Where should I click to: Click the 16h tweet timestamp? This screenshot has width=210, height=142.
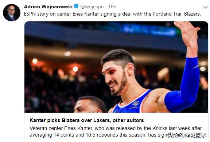click(112, 7)
